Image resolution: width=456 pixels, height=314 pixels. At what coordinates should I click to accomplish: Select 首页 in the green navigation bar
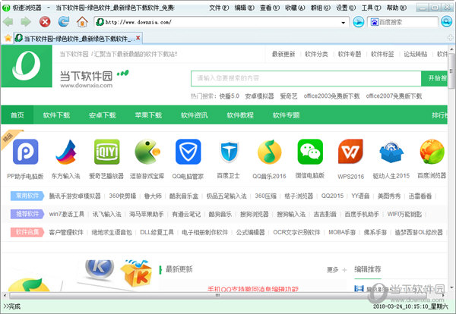[x=17, y=115]
